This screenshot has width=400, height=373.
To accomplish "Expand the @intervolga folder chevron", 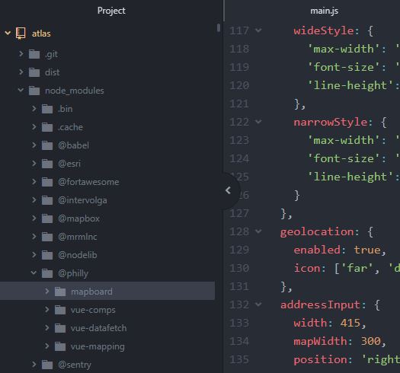I will pos(34,200).
